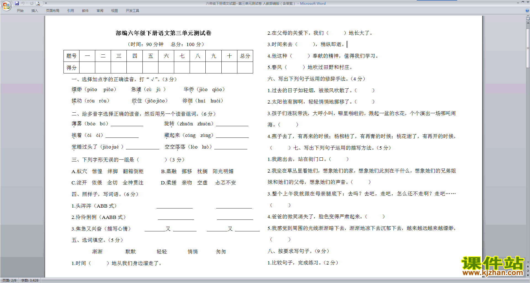The width and height of the screenshot is (530, 283).
Task: Click the word choice 默默
Action: pyautogui.click(x=131, y=252)
